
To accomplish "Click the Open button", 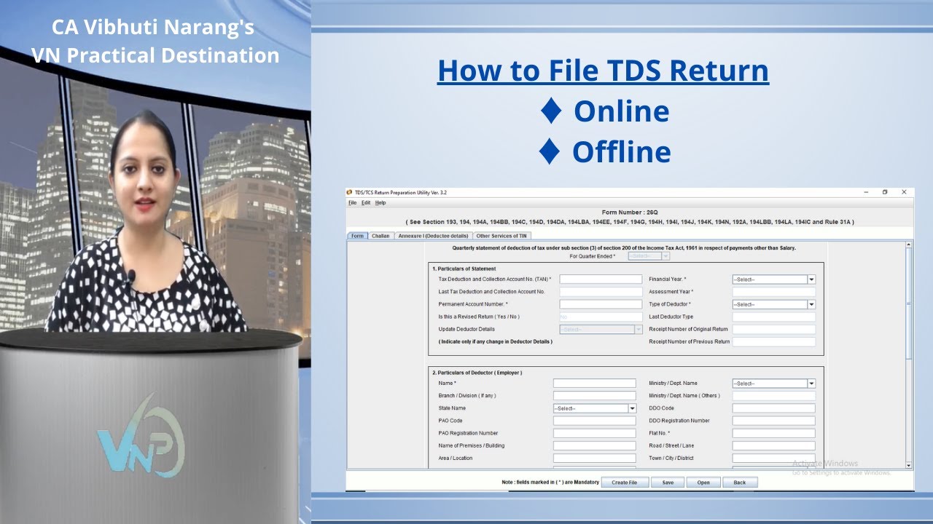I will click(x=703, y=483).
